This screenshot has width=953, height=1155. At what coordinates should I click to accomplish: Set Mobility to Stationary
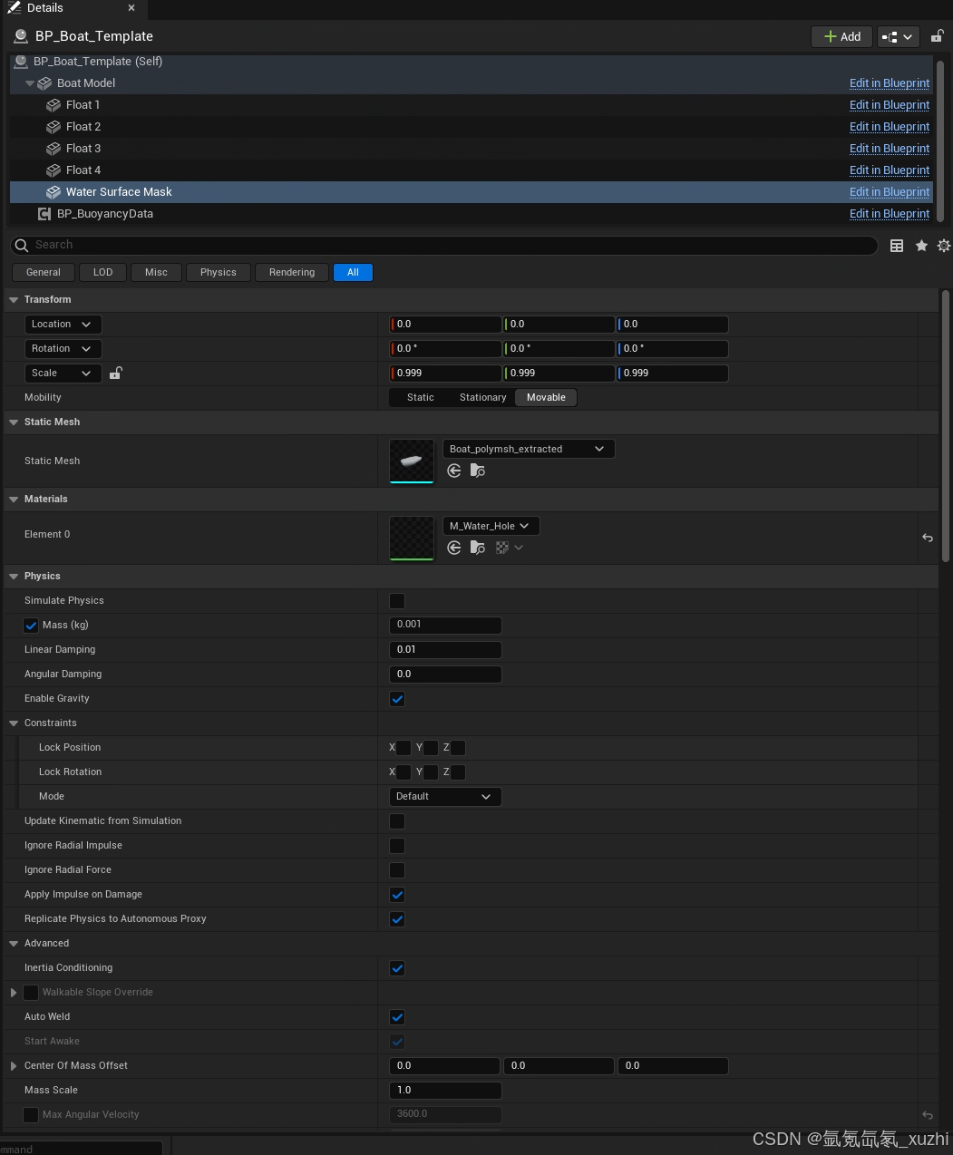click(482, 398)
